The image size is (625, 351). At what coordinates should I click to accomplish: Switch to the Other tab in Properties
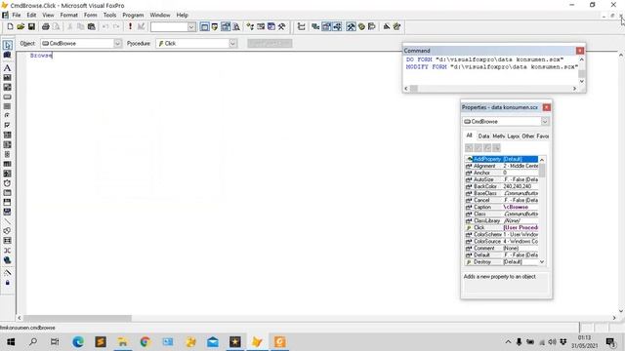pyautogui.click(x=527, y=136)
